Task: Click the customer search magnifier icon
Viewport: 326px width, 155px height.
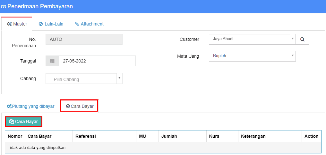Action: point(302,39)
